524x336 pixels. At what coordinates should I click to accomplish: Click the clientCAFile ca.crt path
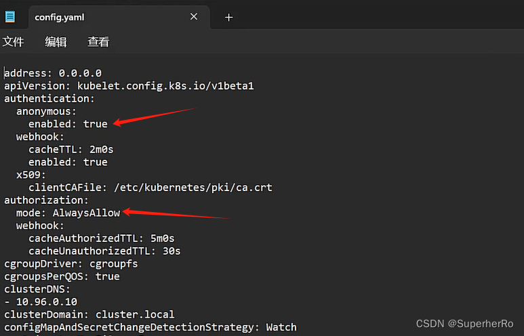pos(193,188)
